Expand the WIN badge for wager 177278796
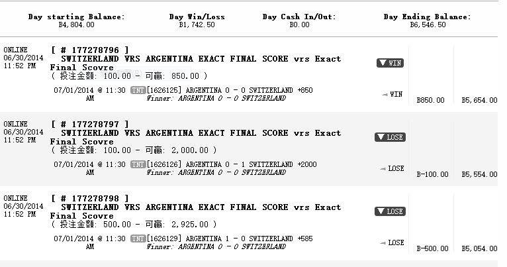507x267 pixels. (390, 63)
